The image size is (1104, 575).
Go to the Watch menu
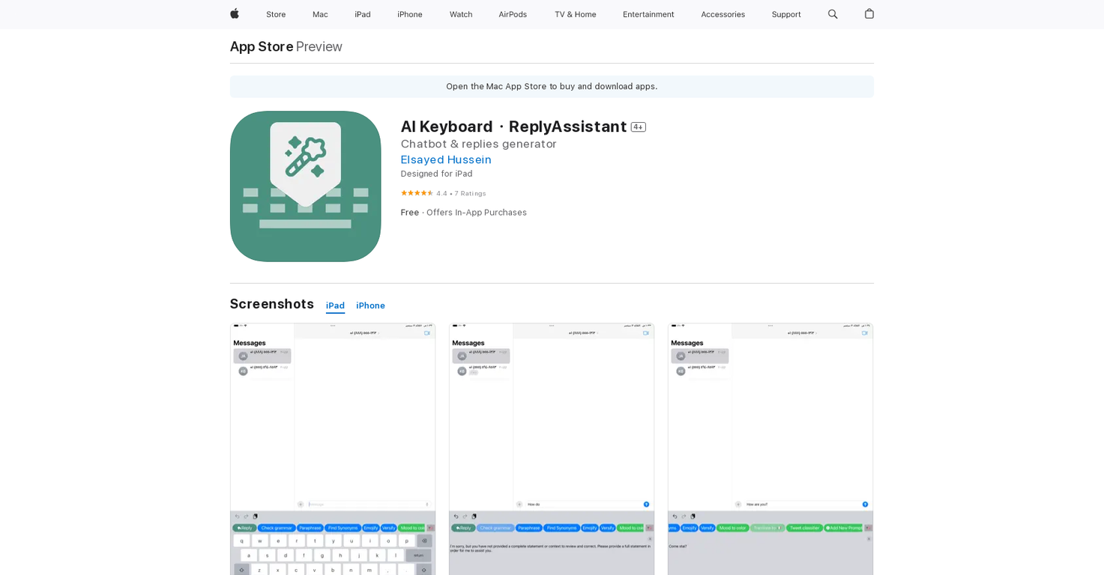click(461, 14)
